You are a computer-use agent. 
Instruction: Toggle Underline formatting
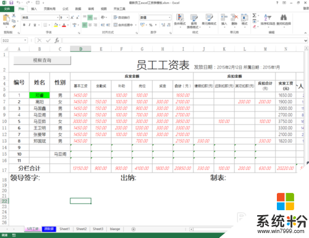coord(35,25)
